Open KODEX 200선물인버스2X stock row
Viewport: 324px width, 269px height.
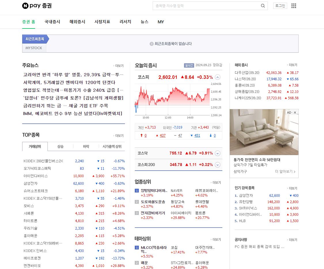(43, 161)
